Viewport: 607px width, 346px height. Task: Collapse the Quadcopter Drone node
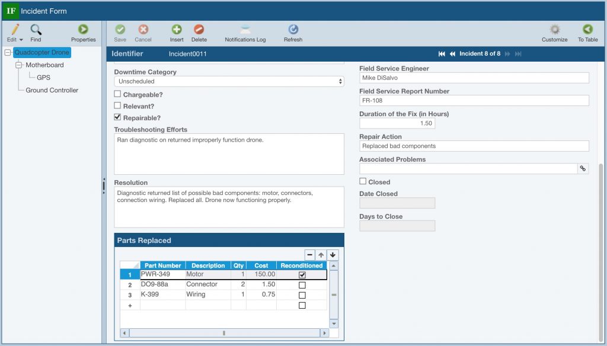pos(8,52)
